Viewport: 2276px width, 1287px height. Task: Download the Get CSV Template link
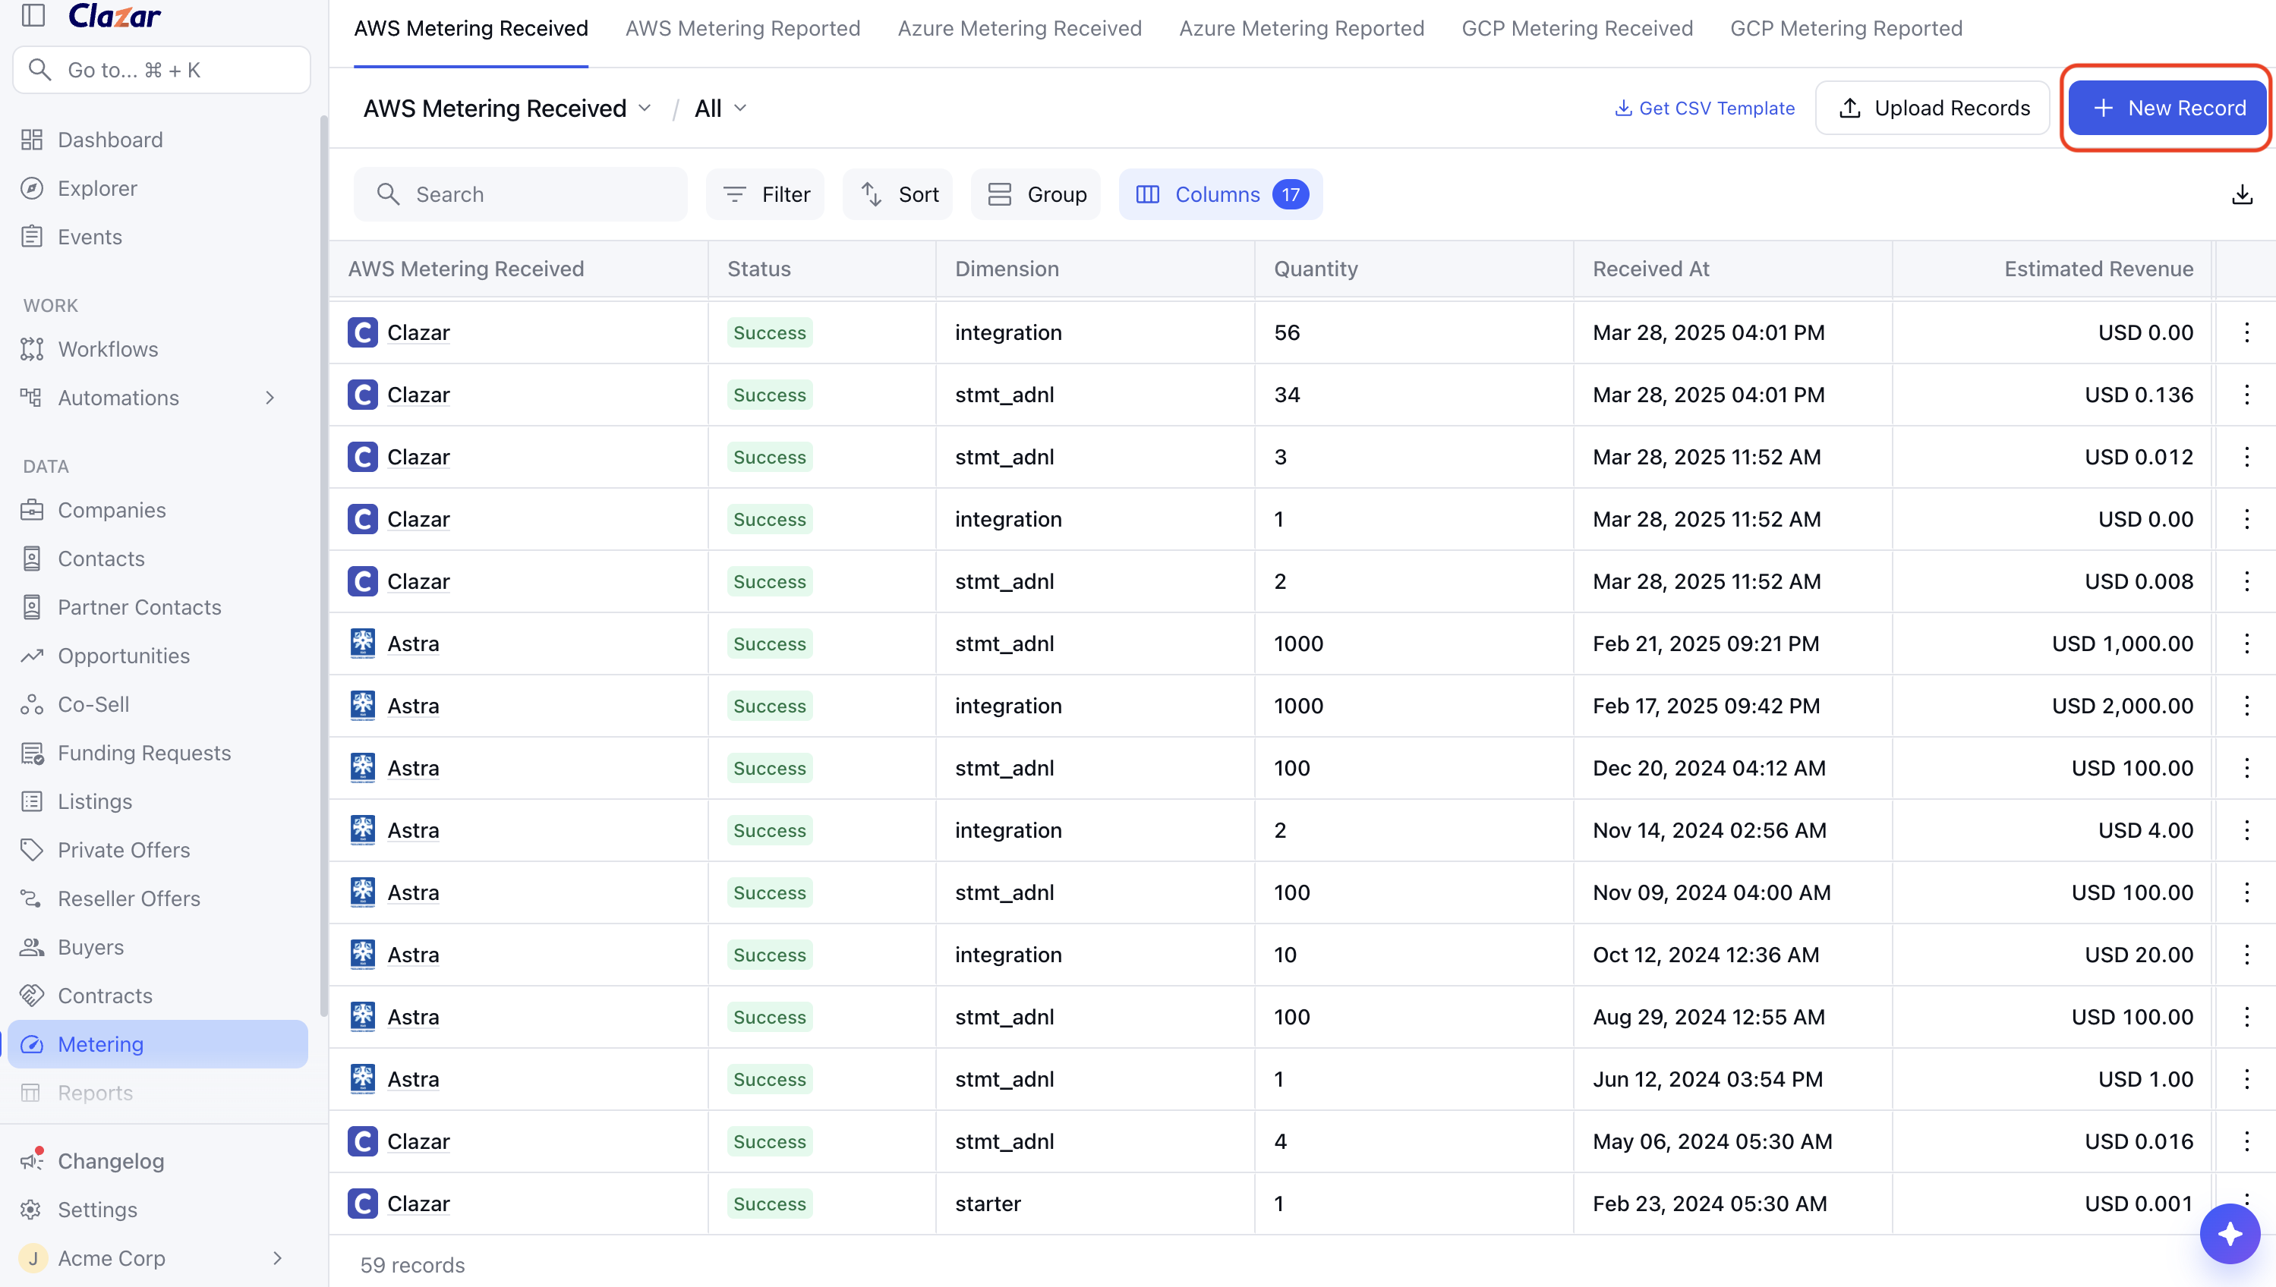pyautogui.click(x=1704, y=108)
